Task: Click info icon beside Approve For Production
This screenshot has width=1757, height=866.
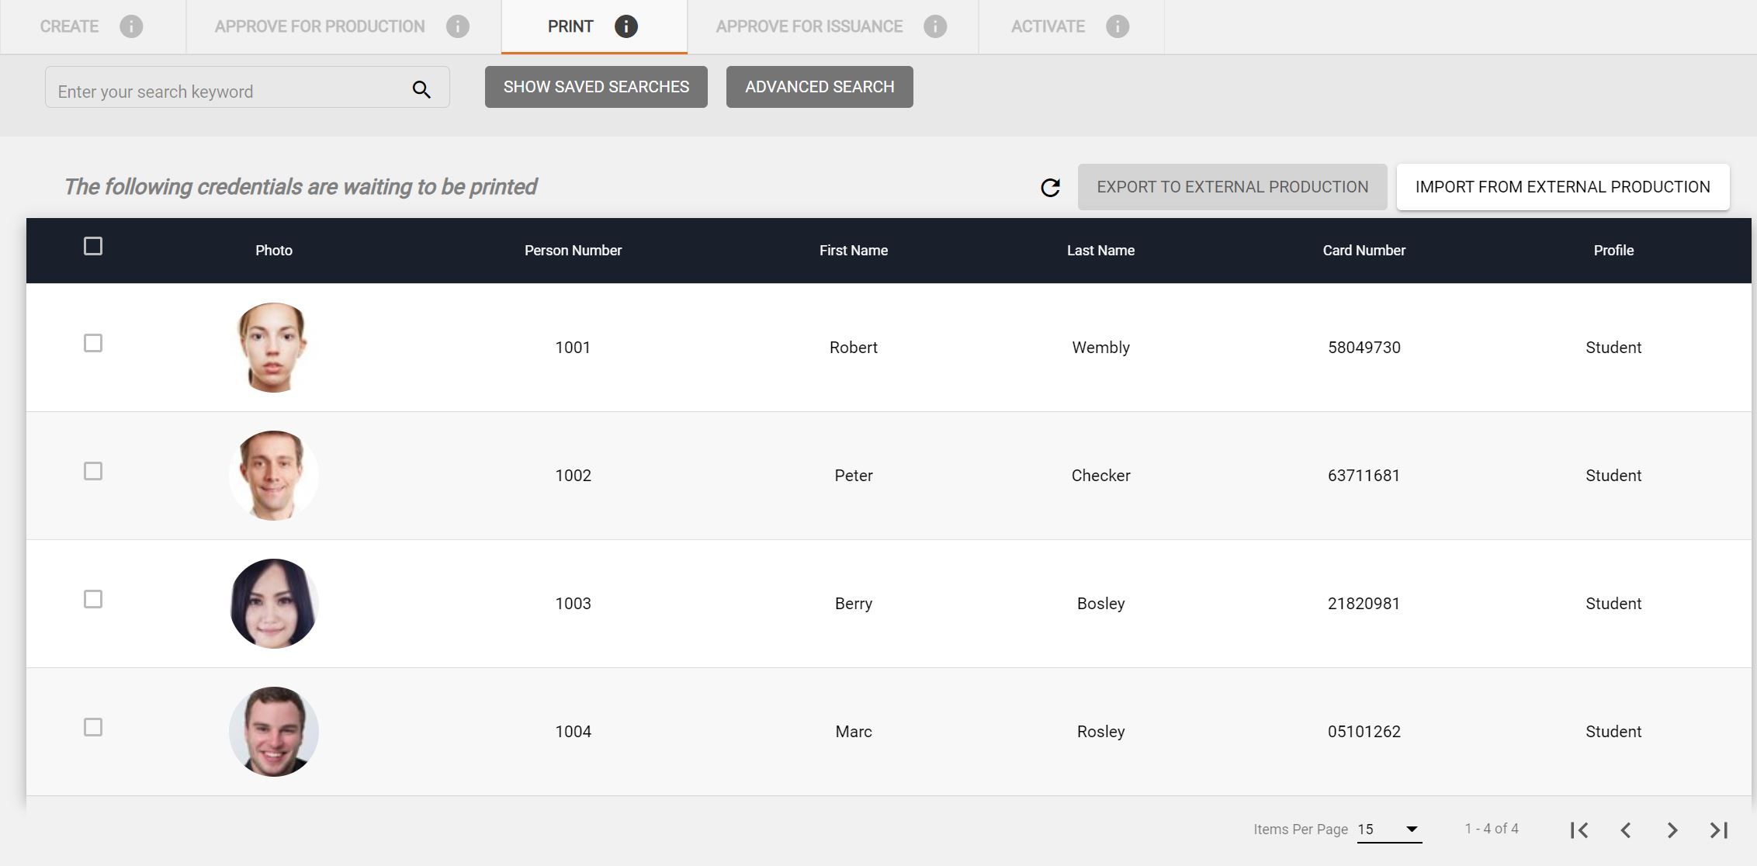Action: (458, 26)
